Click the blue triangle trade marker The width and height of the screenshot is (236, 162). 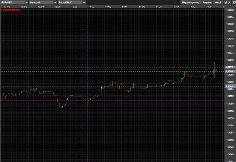[x=102, y=87]
